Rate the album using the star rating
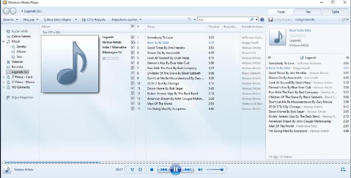 click(111, 58)
